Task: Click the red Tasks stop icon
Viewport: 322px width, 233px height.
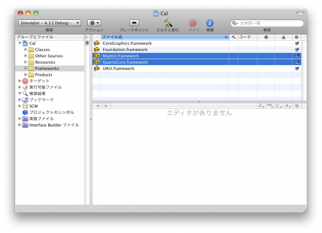Action: (193, 23)
